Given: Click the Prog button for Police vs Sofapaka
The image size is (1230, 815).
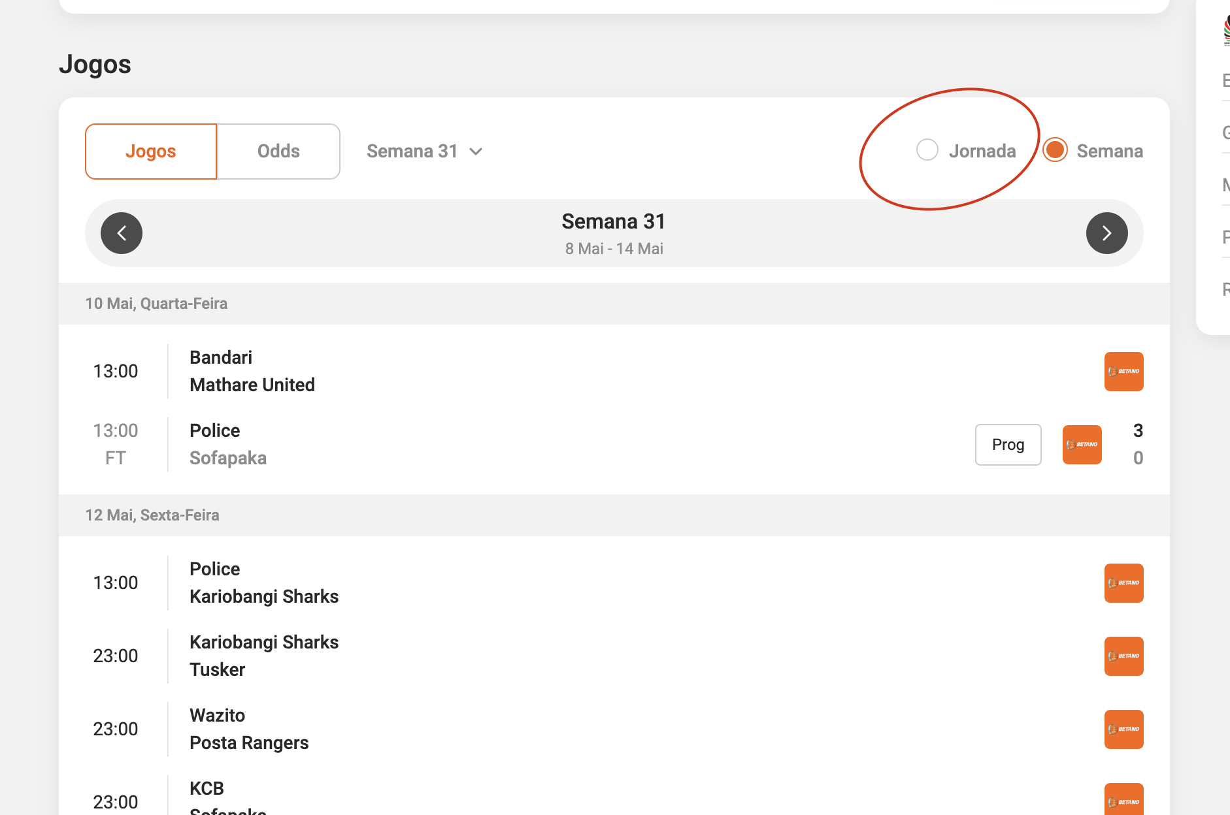Looking at the screenshot, I should (1008, 444).
